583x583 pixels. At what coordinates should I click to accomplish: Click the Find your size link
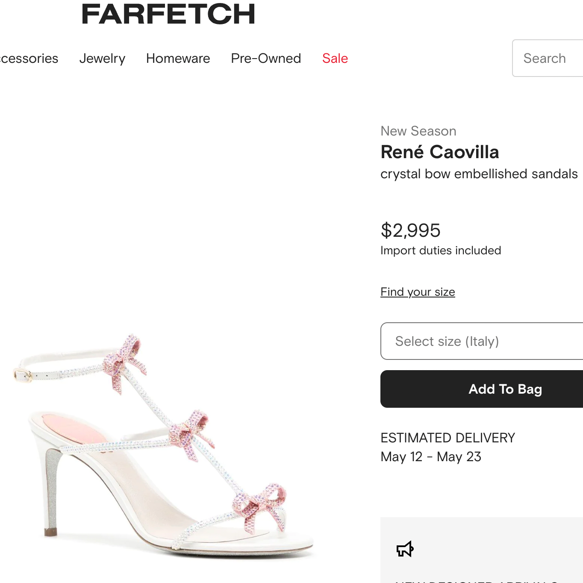[418, 292]
